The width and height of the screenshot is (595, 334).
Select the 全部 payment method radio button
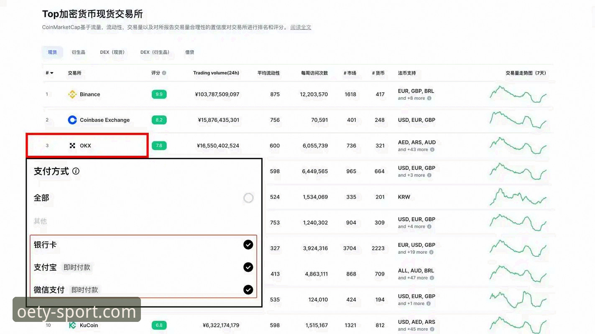(248, 198)
